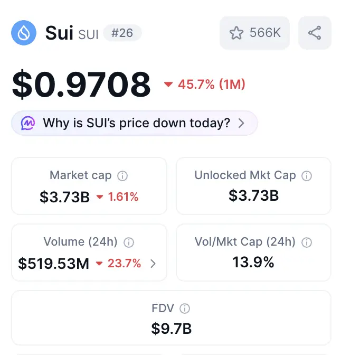
Task: Click 'Why is SUI's price down today?' text
Action: point(136,123)
